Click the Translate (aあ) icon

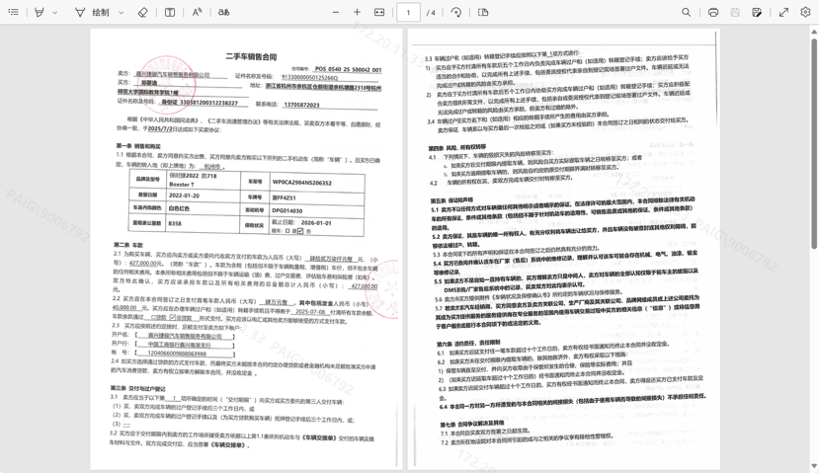tap(224, 13)
